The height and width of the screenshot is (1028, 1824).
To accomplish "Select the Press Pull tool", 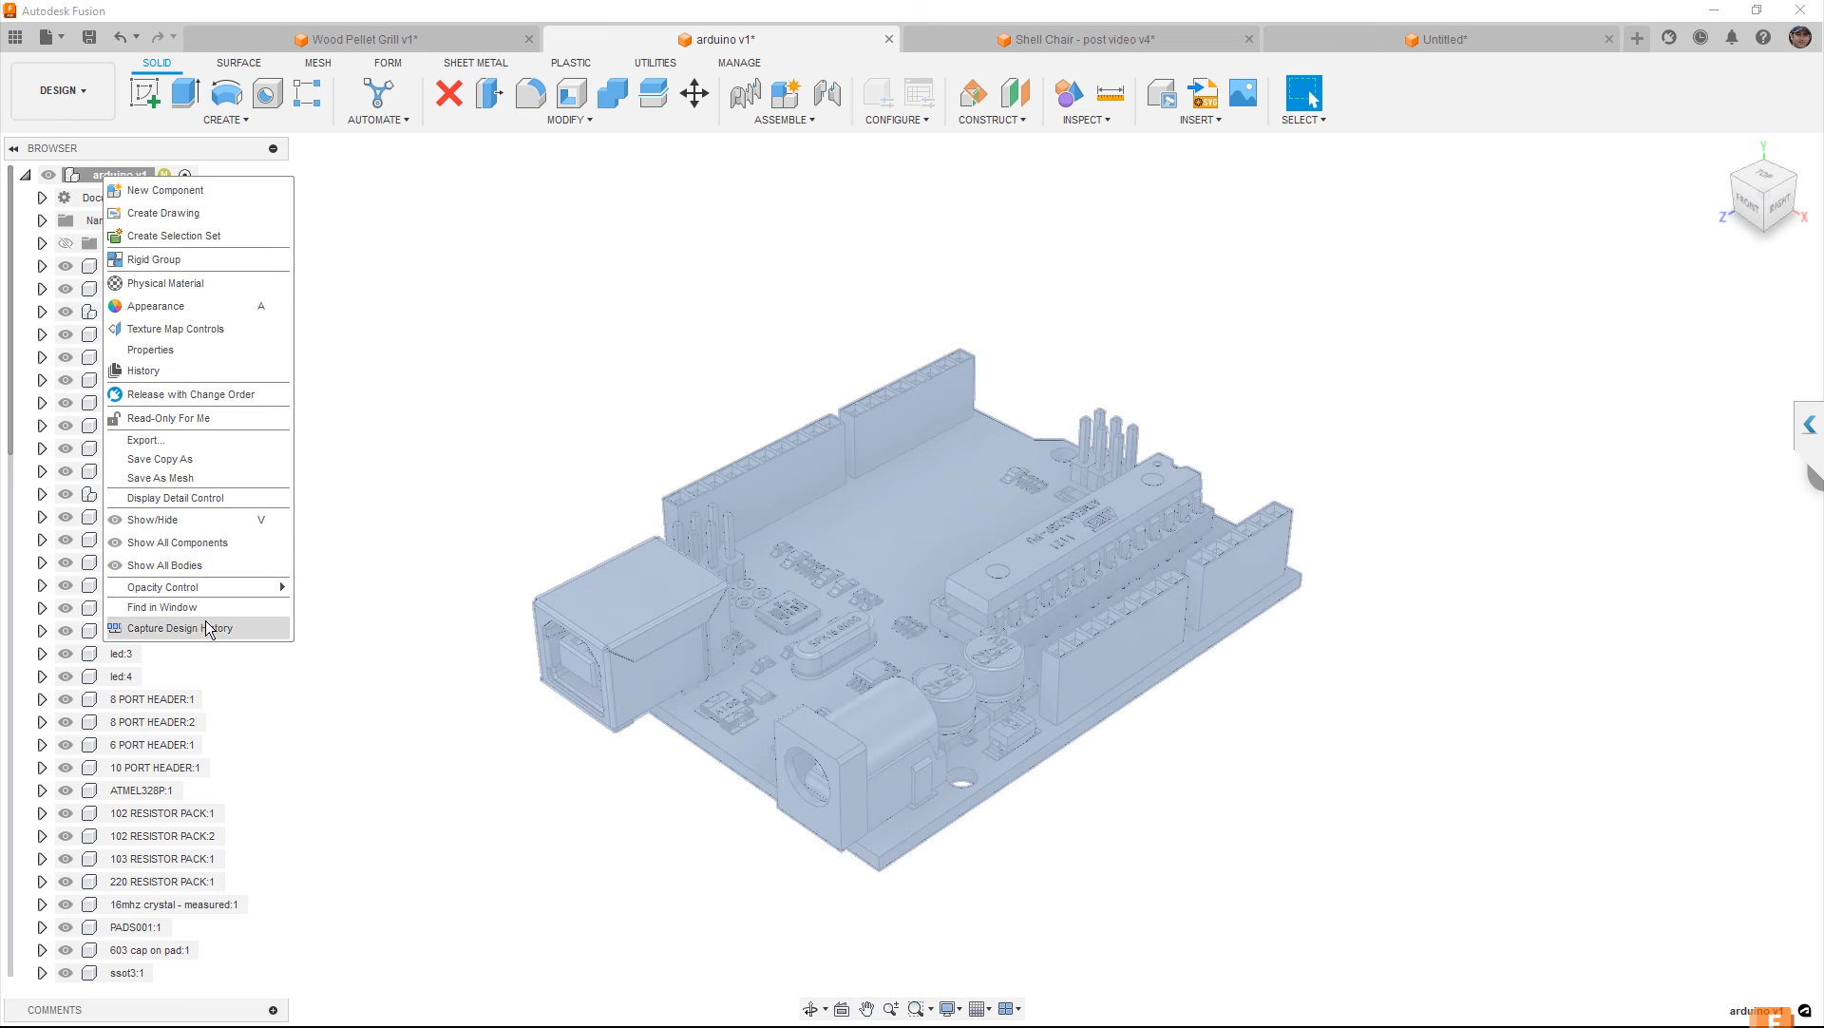I will click(x=489, y=93).
